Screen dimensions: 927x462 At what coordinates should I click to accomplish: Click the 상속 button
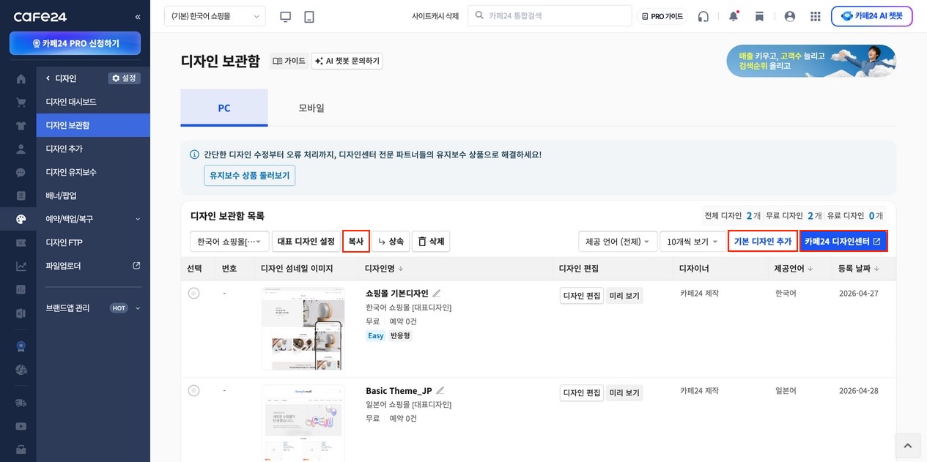pyautogui.click(x=391, y=242)
